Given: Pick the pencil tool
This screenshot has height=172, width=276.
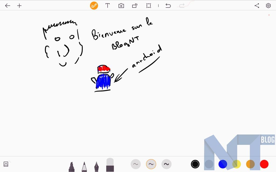Looking at the screenshot, I should [x=84, y=167].
